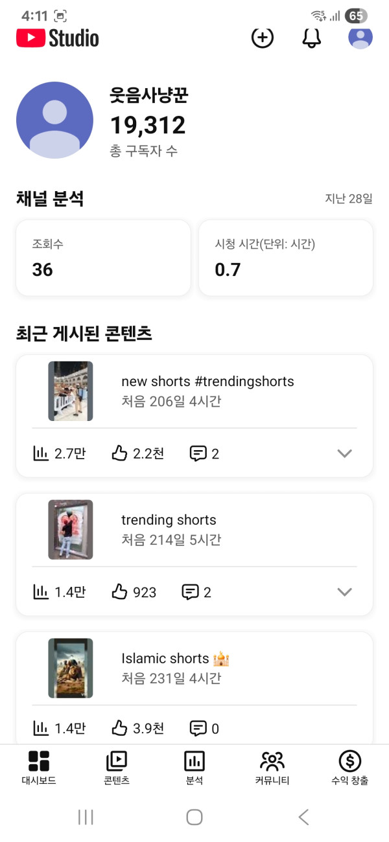Open the 커뮤니티 community tab

tap(272, 767)
